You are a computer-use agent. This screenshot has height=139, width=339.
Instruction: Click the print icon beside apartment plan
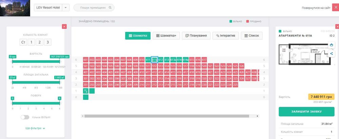coord(331,45)
